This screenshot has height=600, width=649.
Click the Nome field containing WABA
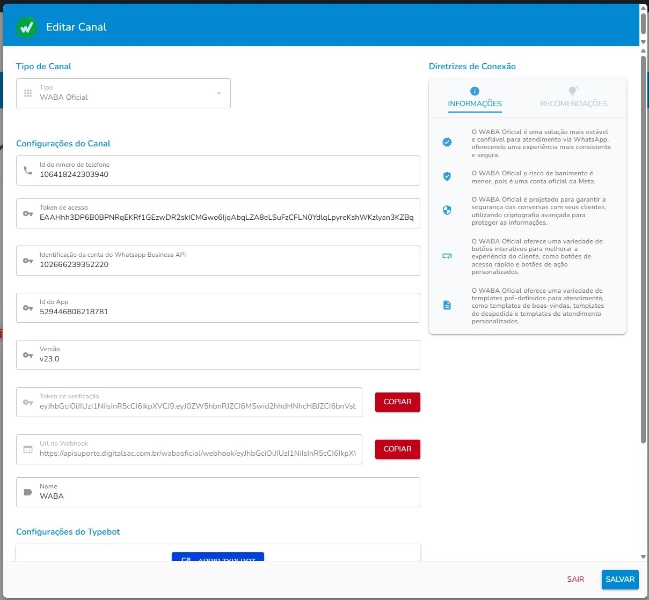click(x=218, y=492)
